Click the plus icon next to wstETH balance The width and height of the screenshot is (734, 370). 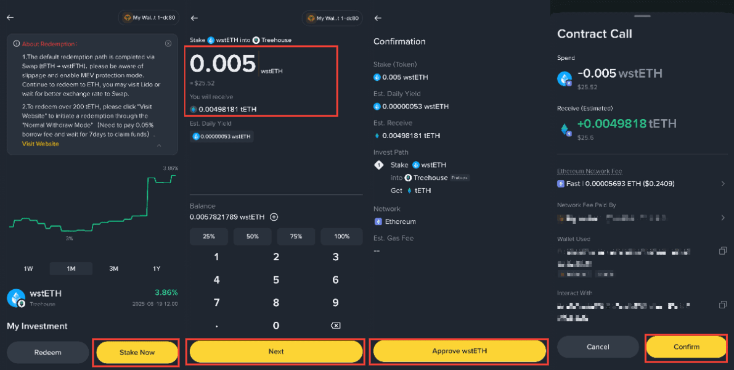(x=274, y=217)
